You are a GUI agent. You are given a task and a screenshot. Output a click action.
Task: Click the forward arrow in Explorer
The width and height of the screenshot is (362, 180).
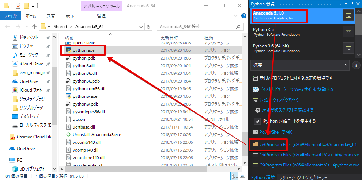[19, 27]
